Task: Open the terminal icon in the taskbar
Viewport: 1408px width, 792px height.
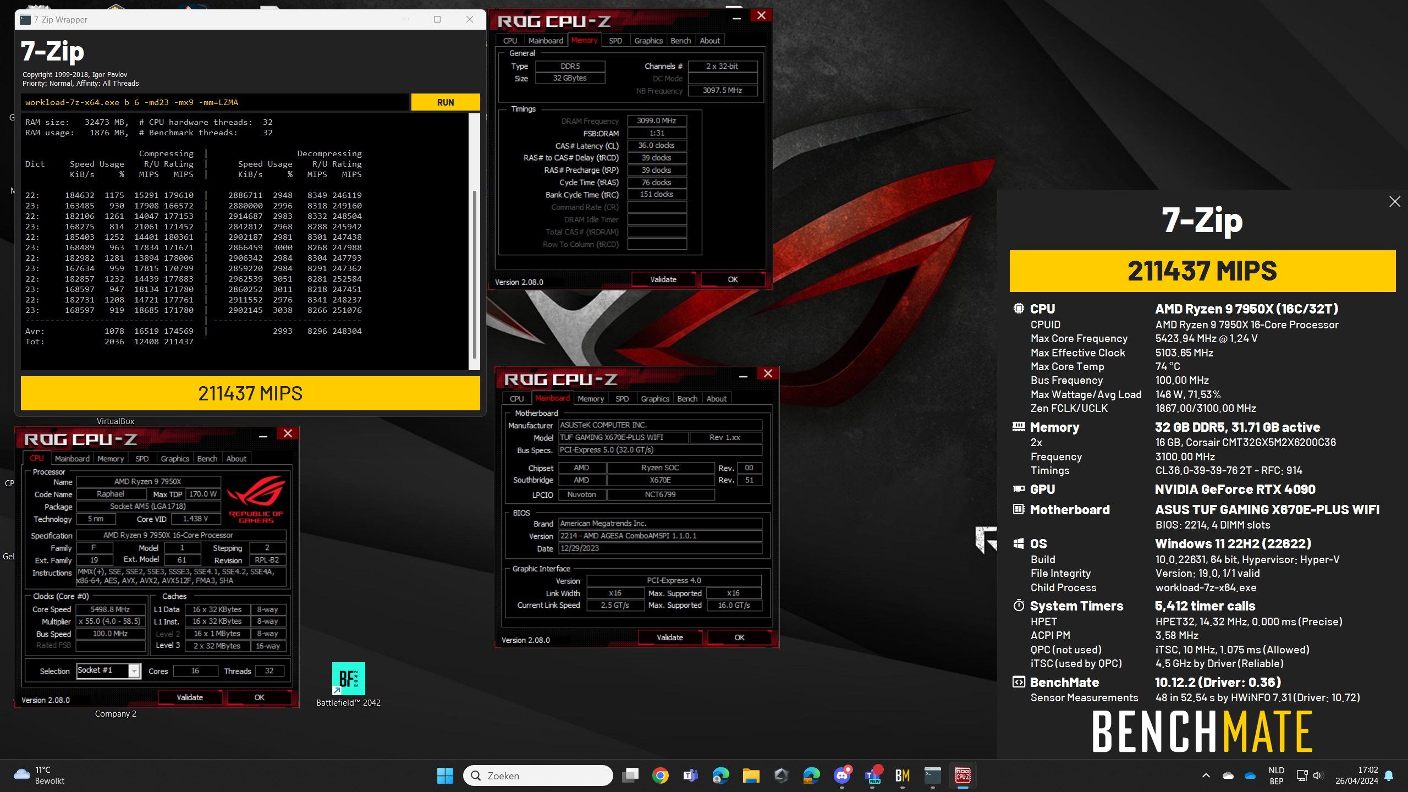Action: point(932,776)
